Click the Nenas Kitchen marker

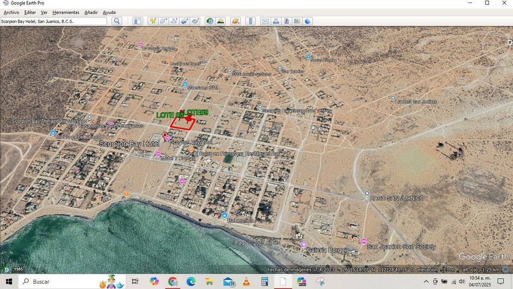[x=308, y=57]
